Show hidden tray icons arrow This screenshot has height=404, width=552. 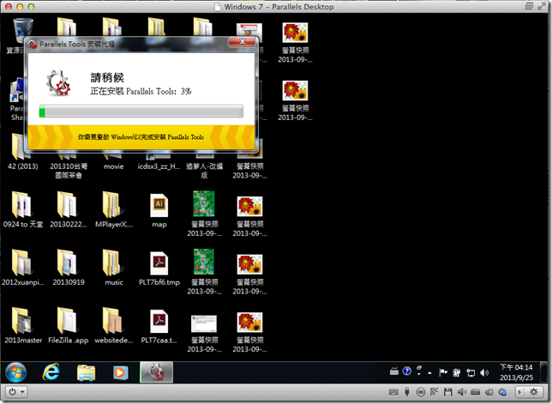pos(429,372)
